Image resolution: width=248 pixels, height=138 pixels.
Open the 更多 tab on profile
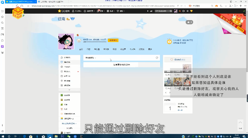(x=150, y=49)
